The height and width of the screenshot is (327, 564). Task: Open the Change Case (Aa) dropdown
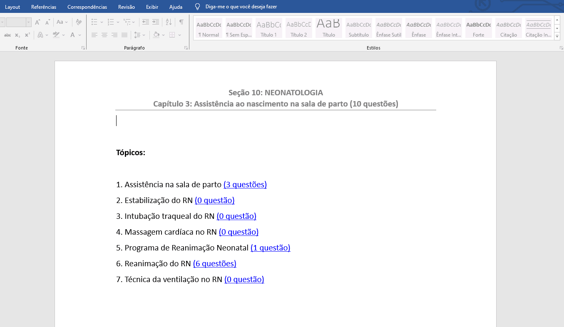point(62,22)
